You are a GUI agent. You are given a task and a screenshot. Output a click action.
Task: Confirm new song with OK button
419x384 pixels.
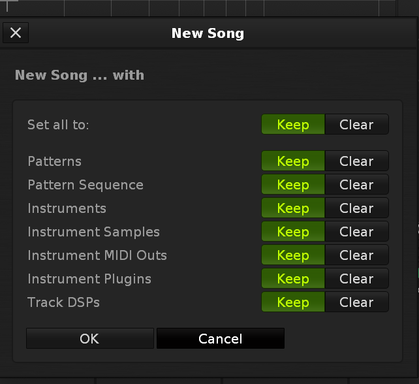click(89, 338)
